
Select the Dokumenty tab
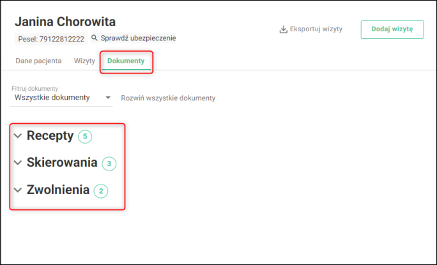[126, 61]
